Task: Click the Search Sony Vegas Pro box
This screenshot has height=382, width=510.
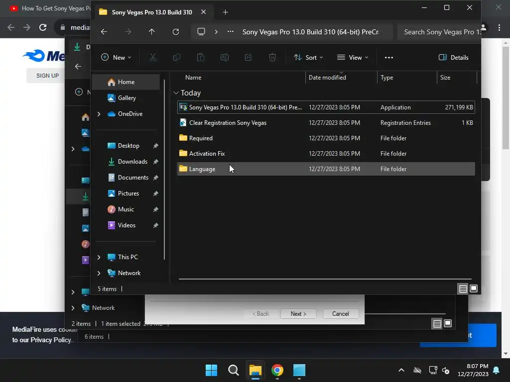Action: click(x=439, y=32)
